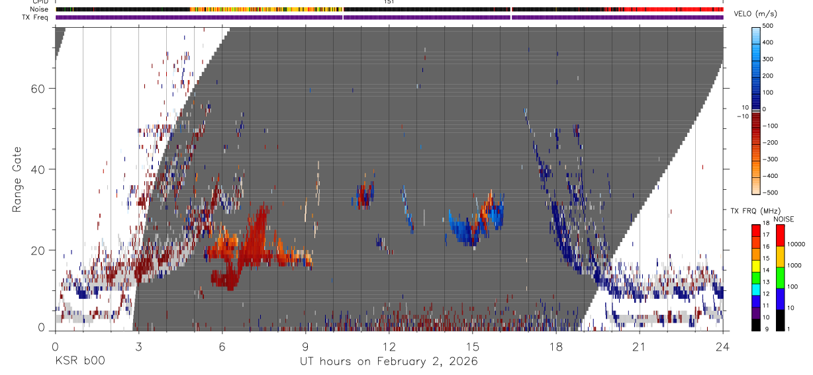The image size is (813, 375).
Task: Click the '151' CPID value at top
Action: pos(389,2)
